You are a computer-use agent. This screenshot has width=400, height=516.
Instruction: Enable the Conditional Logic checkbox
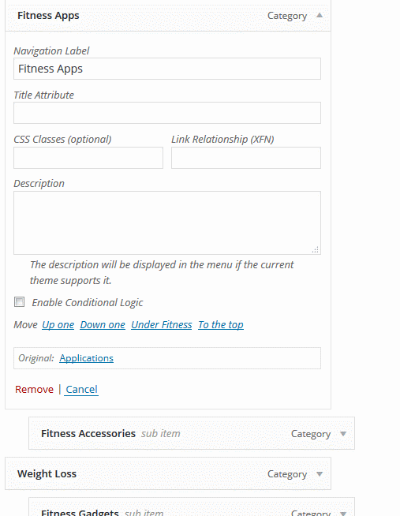click(x=19, y=301)
